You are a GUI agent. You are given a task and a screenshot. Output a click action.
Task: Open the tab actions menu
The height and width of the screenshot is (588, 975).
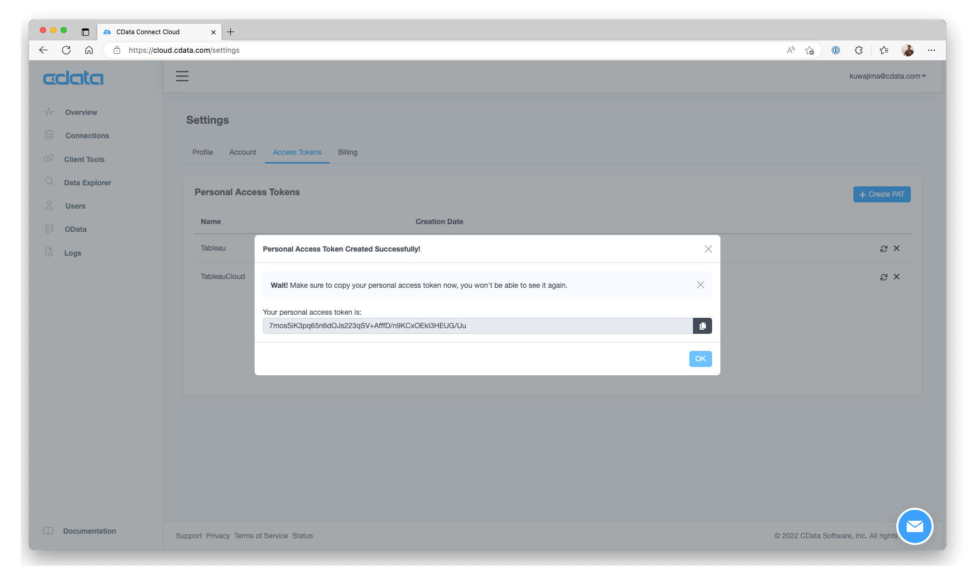tap(85, 32)
